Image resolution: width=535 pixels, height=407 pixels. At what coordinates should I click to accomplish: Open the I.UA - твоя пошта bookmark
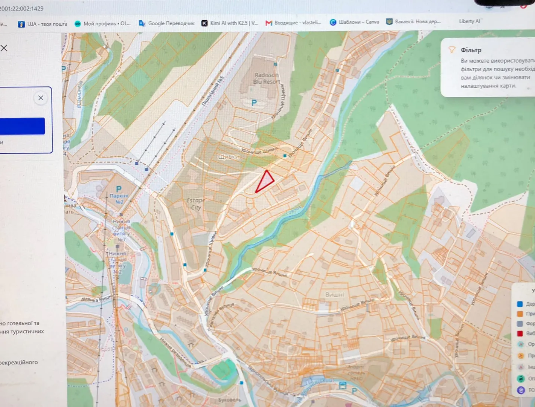click(x=43, y=24)
